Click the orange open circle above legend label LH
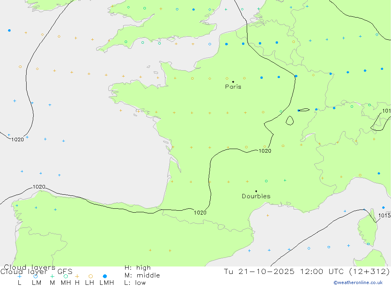The height and width of the screenshot is (286, 391). (91, 276)
